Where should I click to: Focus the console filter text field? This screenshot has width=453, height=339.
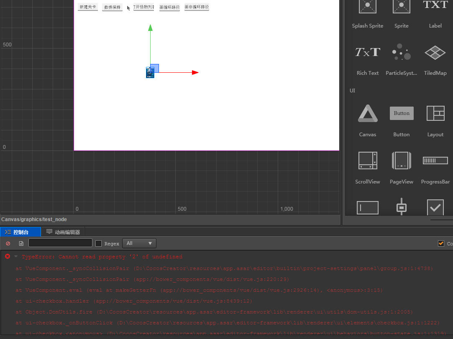pos(60,243)
